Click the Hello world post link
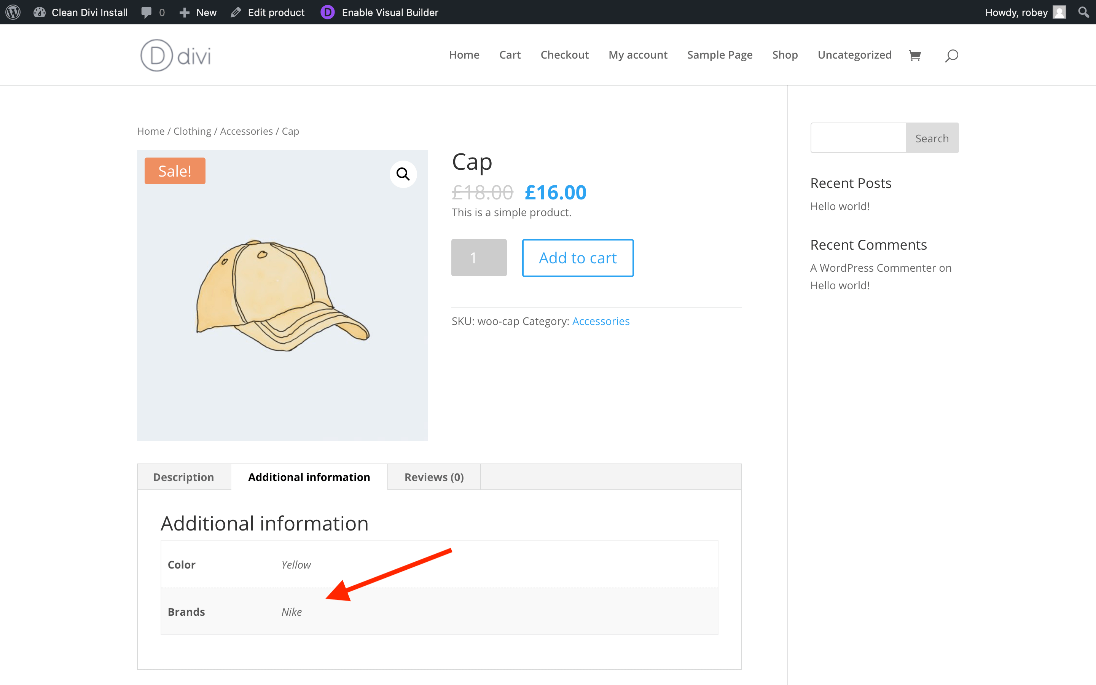The image size is (1096, 685). pyautogui.click(x=840, y=206)
